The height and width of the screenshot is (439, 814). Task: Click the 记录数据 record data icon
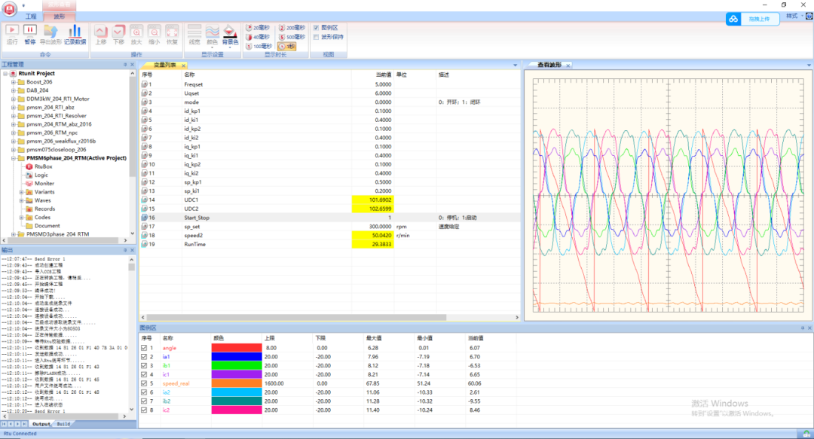click(75, 31)
